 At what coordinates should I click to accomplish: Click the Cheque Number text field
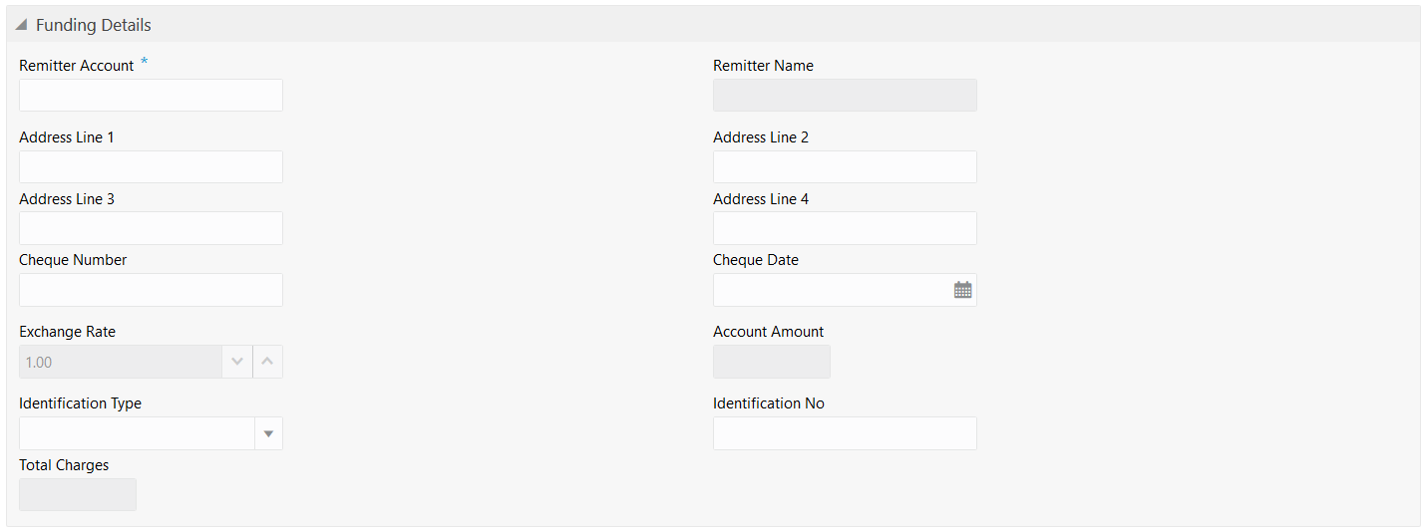151,290
